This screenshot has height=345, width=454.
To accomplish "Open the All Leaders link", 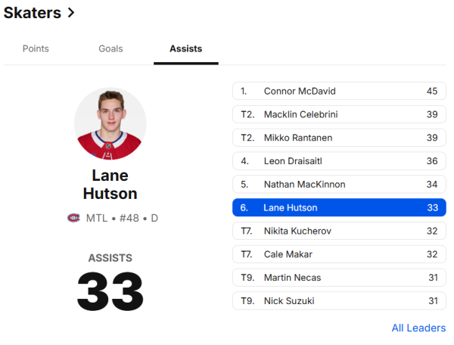I will (418, 328).
